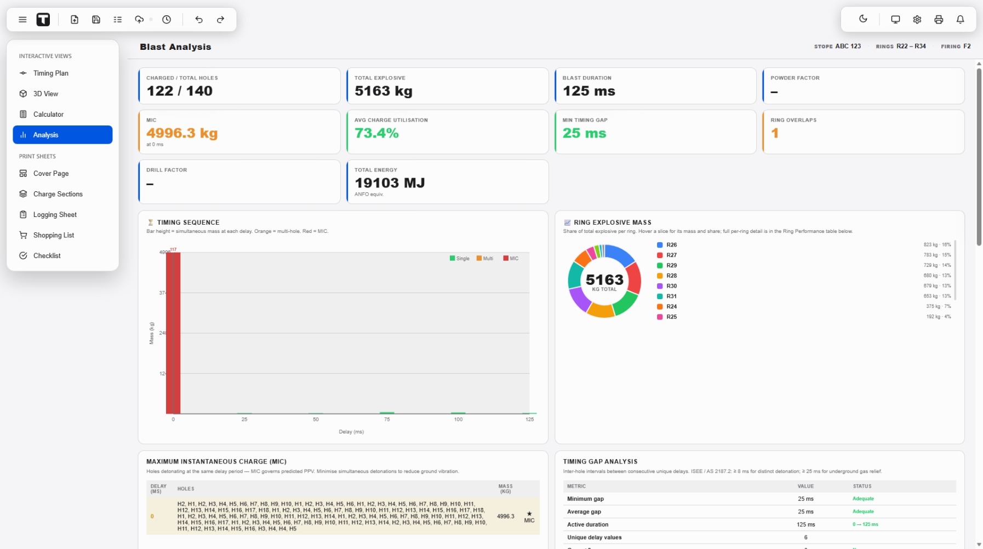983x549 pixels.
Task: Open the Checklist sheet
Action: 62,256
